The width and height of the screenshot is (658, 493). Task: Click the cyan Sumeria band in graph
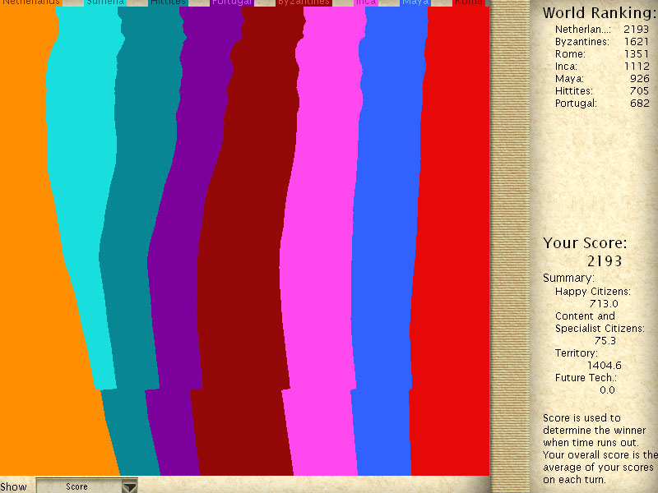(x=78, y=205)
